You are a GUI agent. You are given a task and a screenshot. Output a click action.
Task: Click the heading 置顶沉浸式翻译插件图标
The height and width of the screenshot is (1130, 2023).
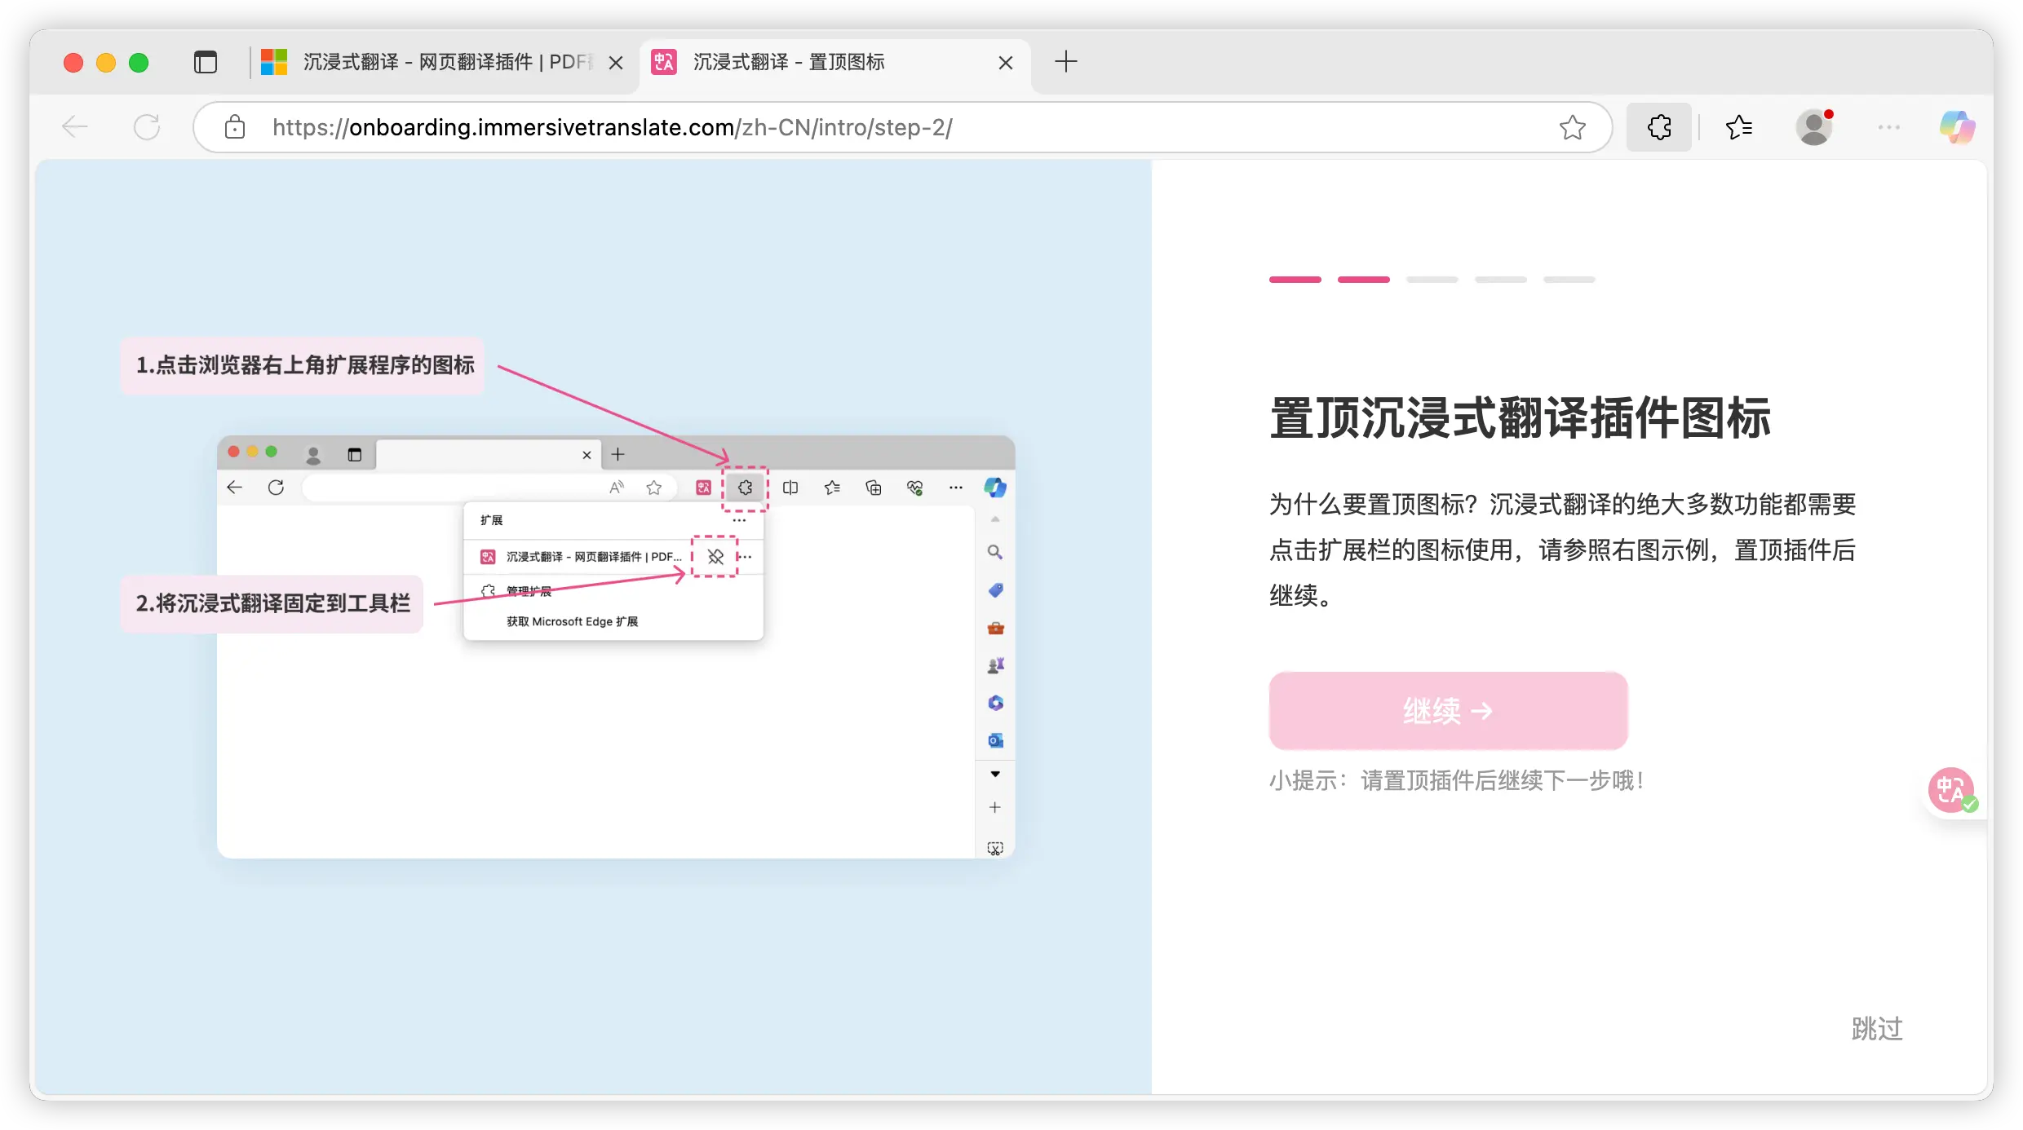click(x=1520, y=418)
